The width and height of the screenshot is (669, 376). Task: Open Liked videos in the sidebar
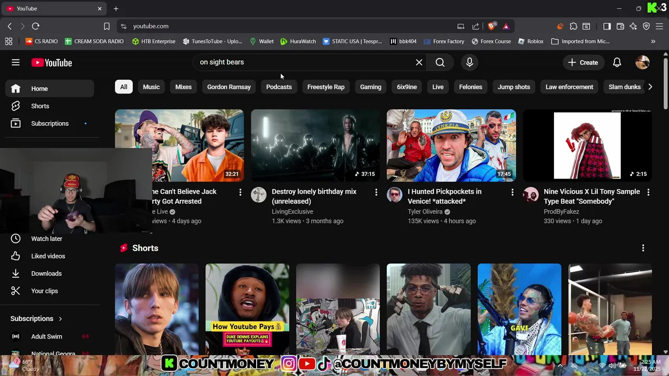pyautogui.click(x=50, y=256)
